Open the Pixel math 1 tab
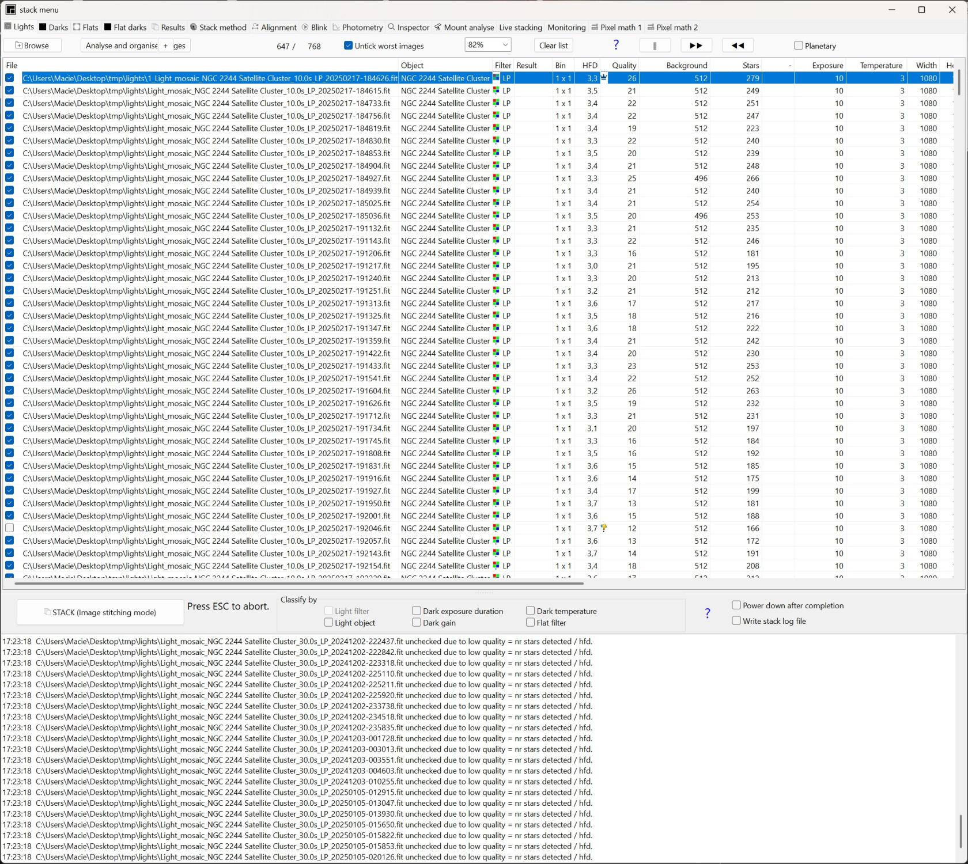The width and height of the screenshot is (968, 864). click(616, 27)
